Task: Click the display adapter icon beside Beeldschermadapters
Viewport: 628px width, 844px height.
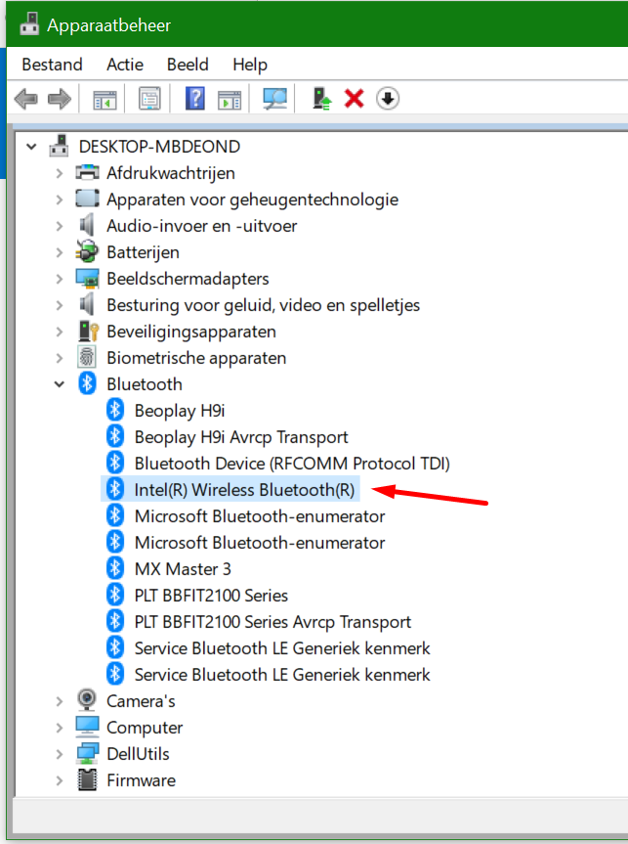Action: pyautogui.click(x=87, y=279)
